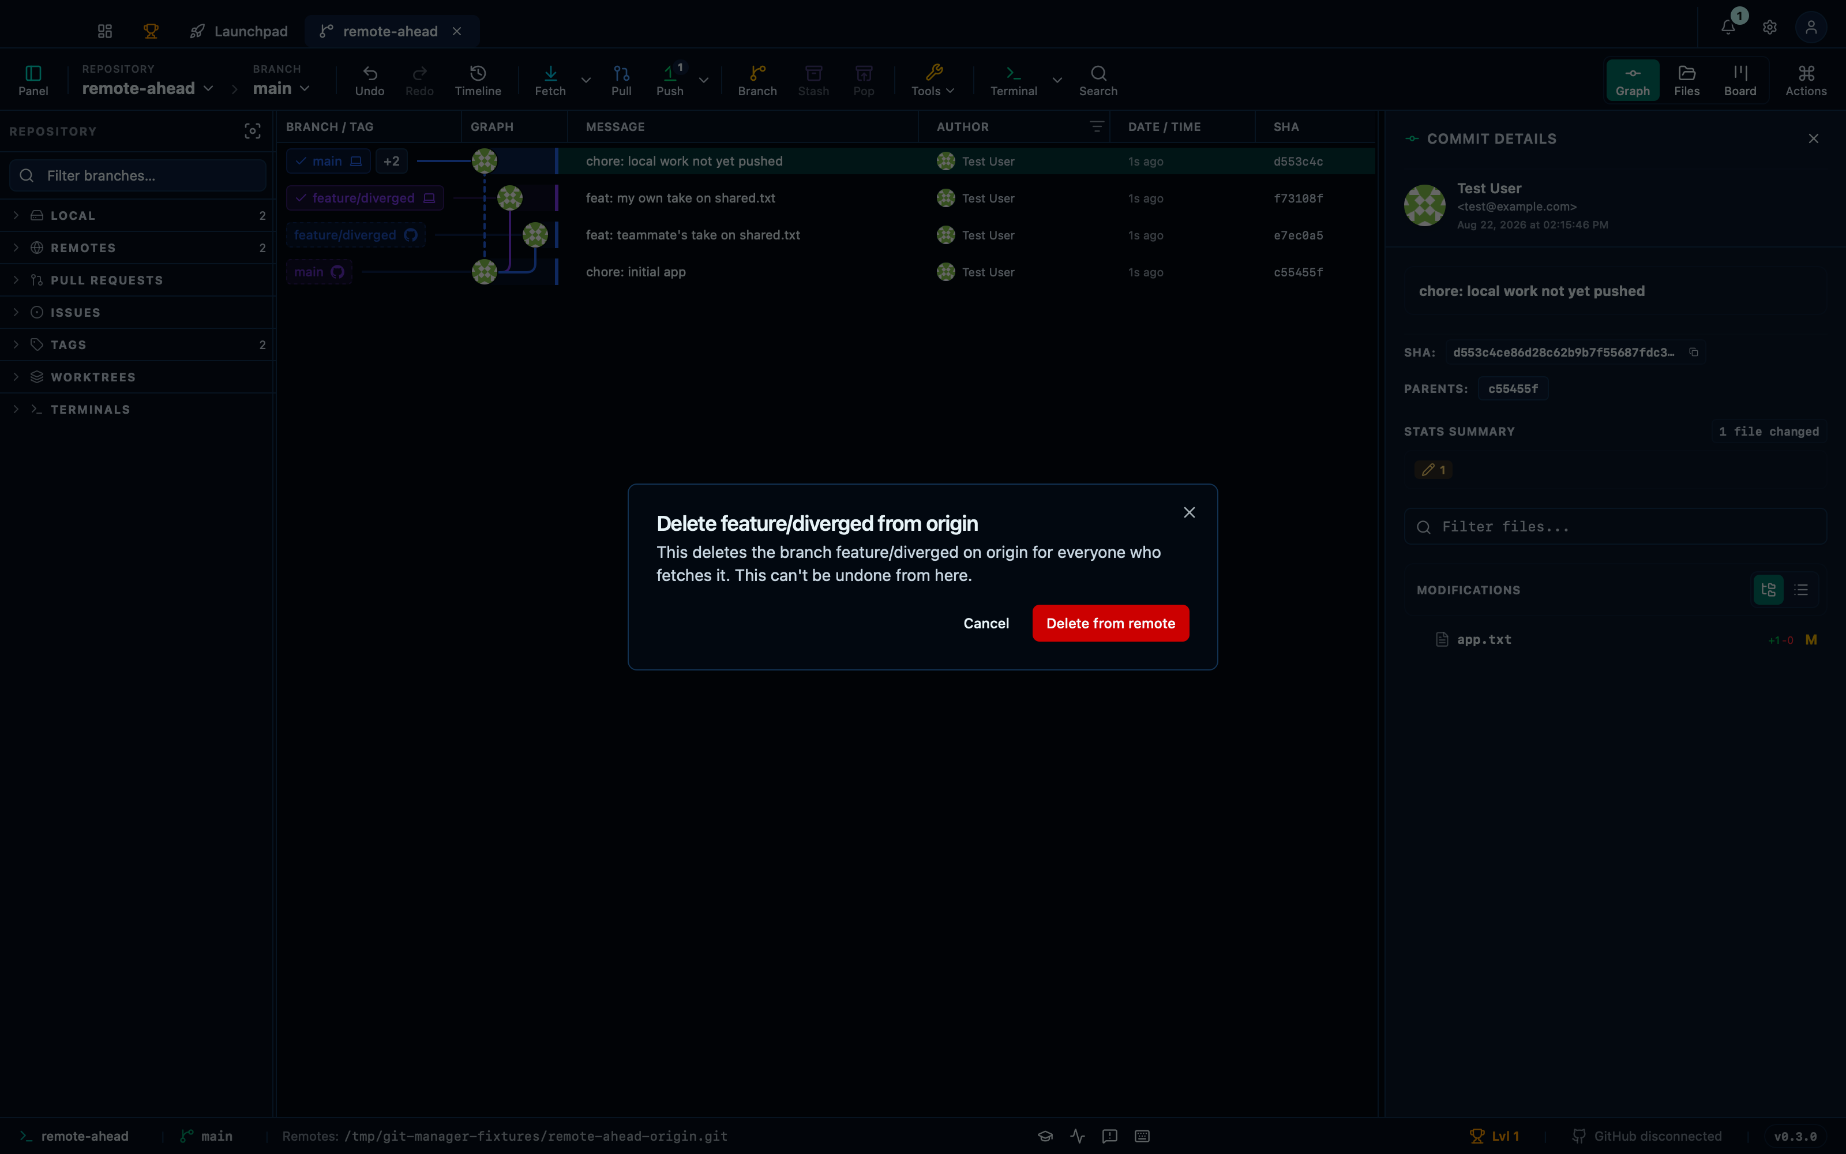Fetch from remote
The height and width of the screenshot is (1154, 1846).
click(550, 80)
